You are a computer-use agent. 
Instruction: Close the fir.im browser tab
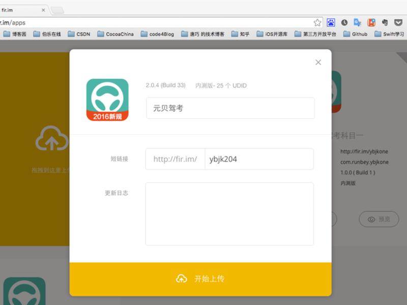click(x=43, y=10)
